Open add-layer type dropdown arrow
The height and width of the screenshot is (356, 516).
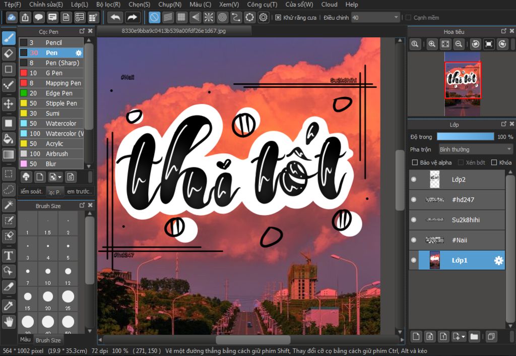(464, 336)
